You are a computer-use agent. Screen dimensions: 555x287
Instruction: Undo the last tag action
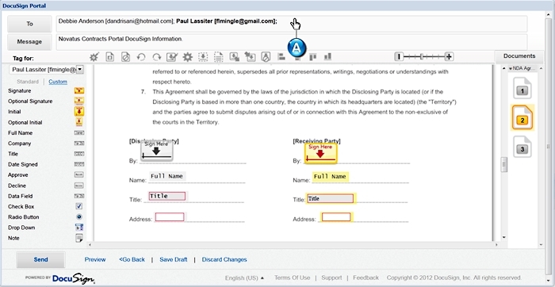(x=141, y=57)
